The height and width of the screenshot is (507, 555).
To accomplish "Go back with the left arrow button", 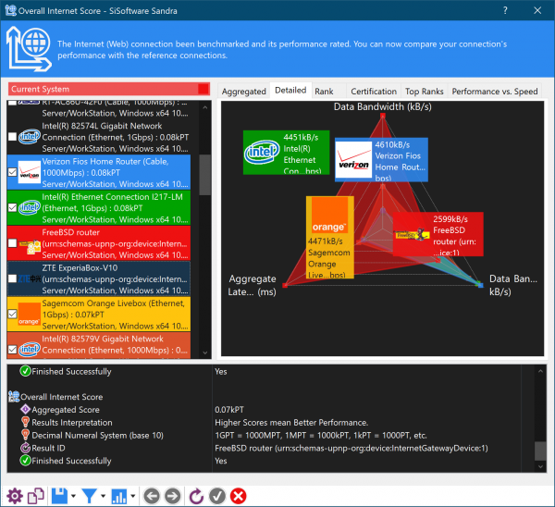I will (x=152, y=496).
